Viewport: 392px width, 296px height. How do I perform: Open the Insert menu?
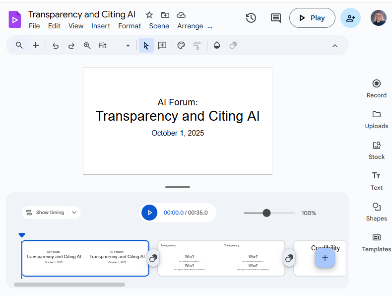(101, 26)
